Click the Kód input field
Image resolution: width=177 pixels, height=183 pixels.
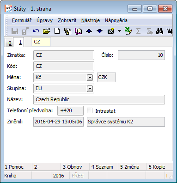[64, 66]
